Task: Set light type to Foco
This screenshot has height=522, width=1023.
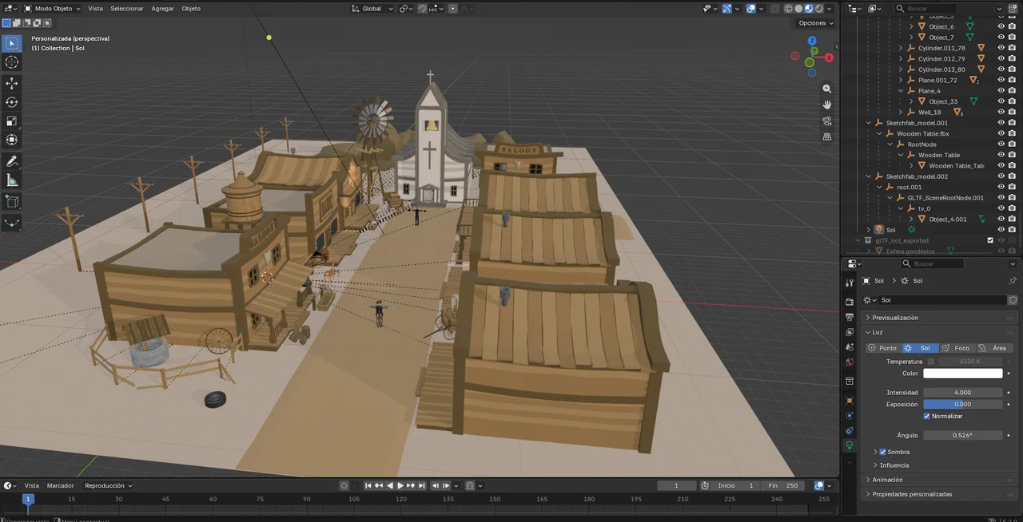Action: [x=957, y=348]
